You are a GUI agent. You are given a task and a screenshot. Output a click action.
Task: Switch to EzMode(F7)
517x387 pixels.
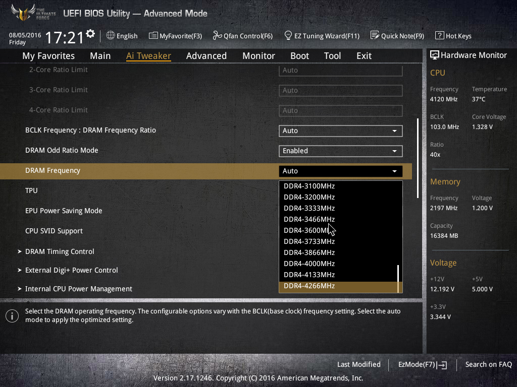pyautogui.click(x=417, y=364)
